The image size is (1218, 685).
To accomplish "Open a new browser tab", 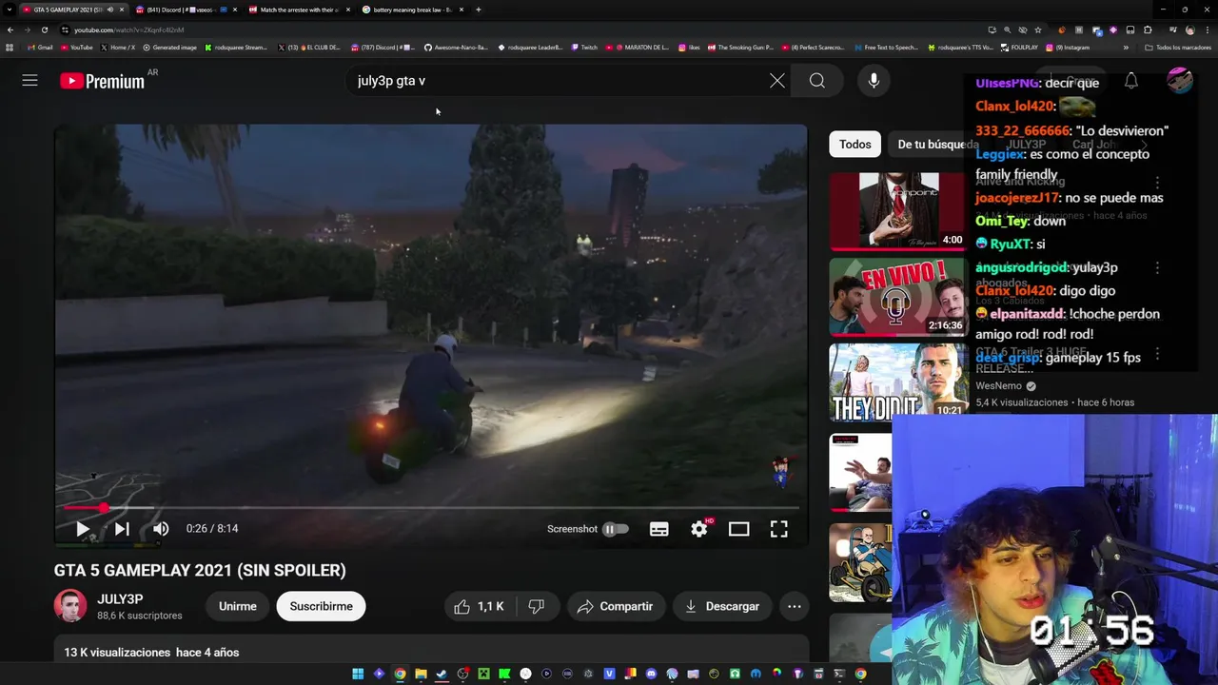I will pyautogui.click(x=478, y=10).
